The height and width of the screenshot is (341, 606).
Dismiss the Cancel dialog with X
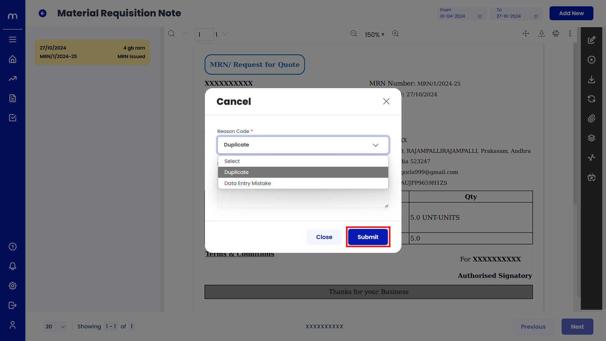[x=386, y=101]
